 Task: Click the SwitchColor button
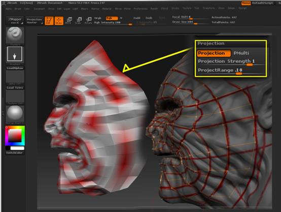(x=15, y=153)
